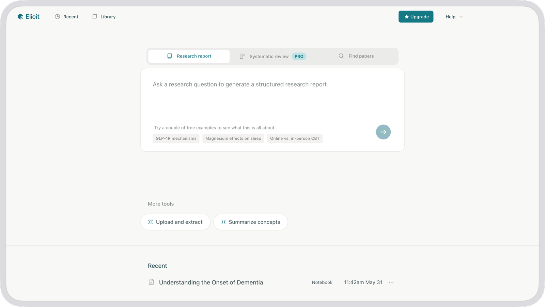The height and width of the screenshot is (307, 545).
Task: Expand the Help dropdown chevron
Action: (x=461, y=17)
